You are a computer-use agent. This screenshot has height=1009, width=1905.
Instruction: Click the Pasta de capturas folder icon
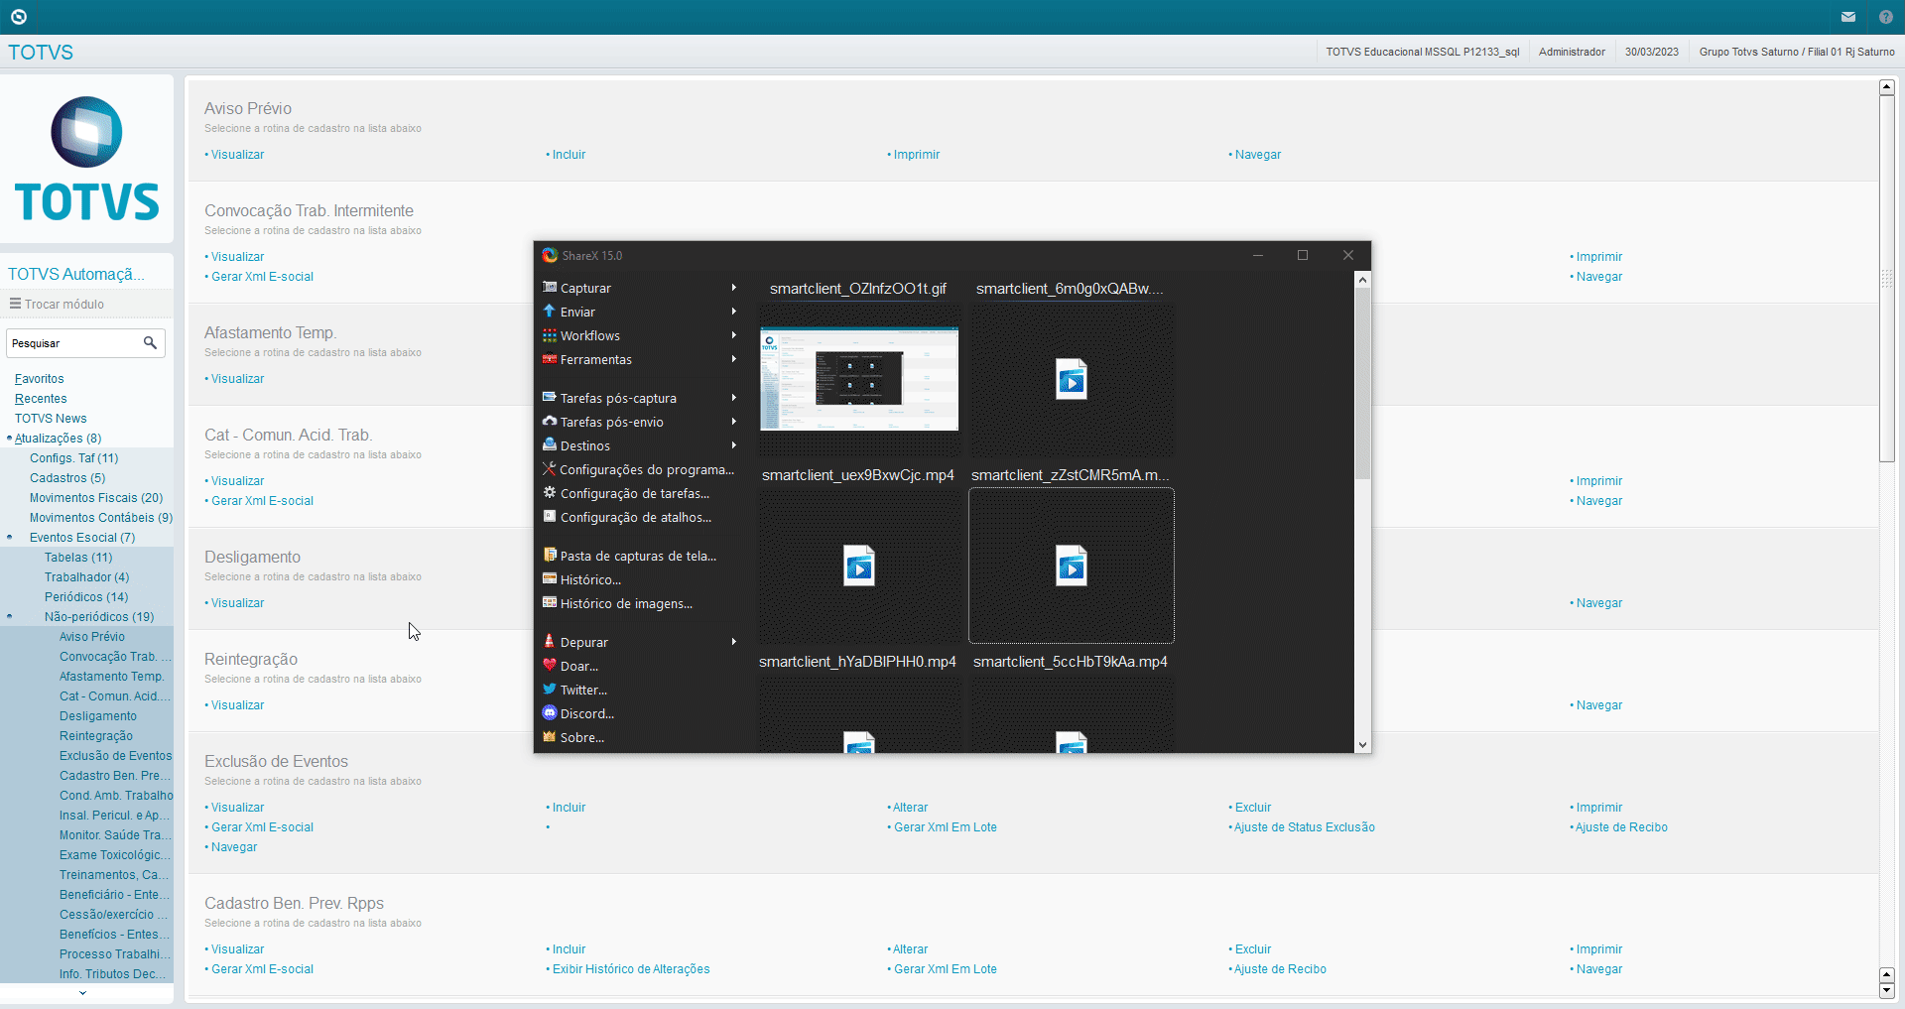tap(549, 555)
